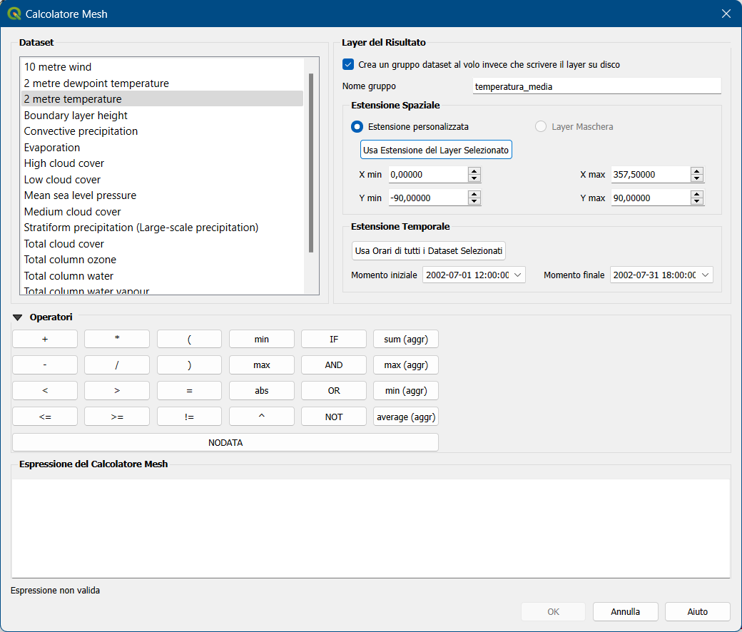Insert the close parenthesis operator

click(189, 365)
